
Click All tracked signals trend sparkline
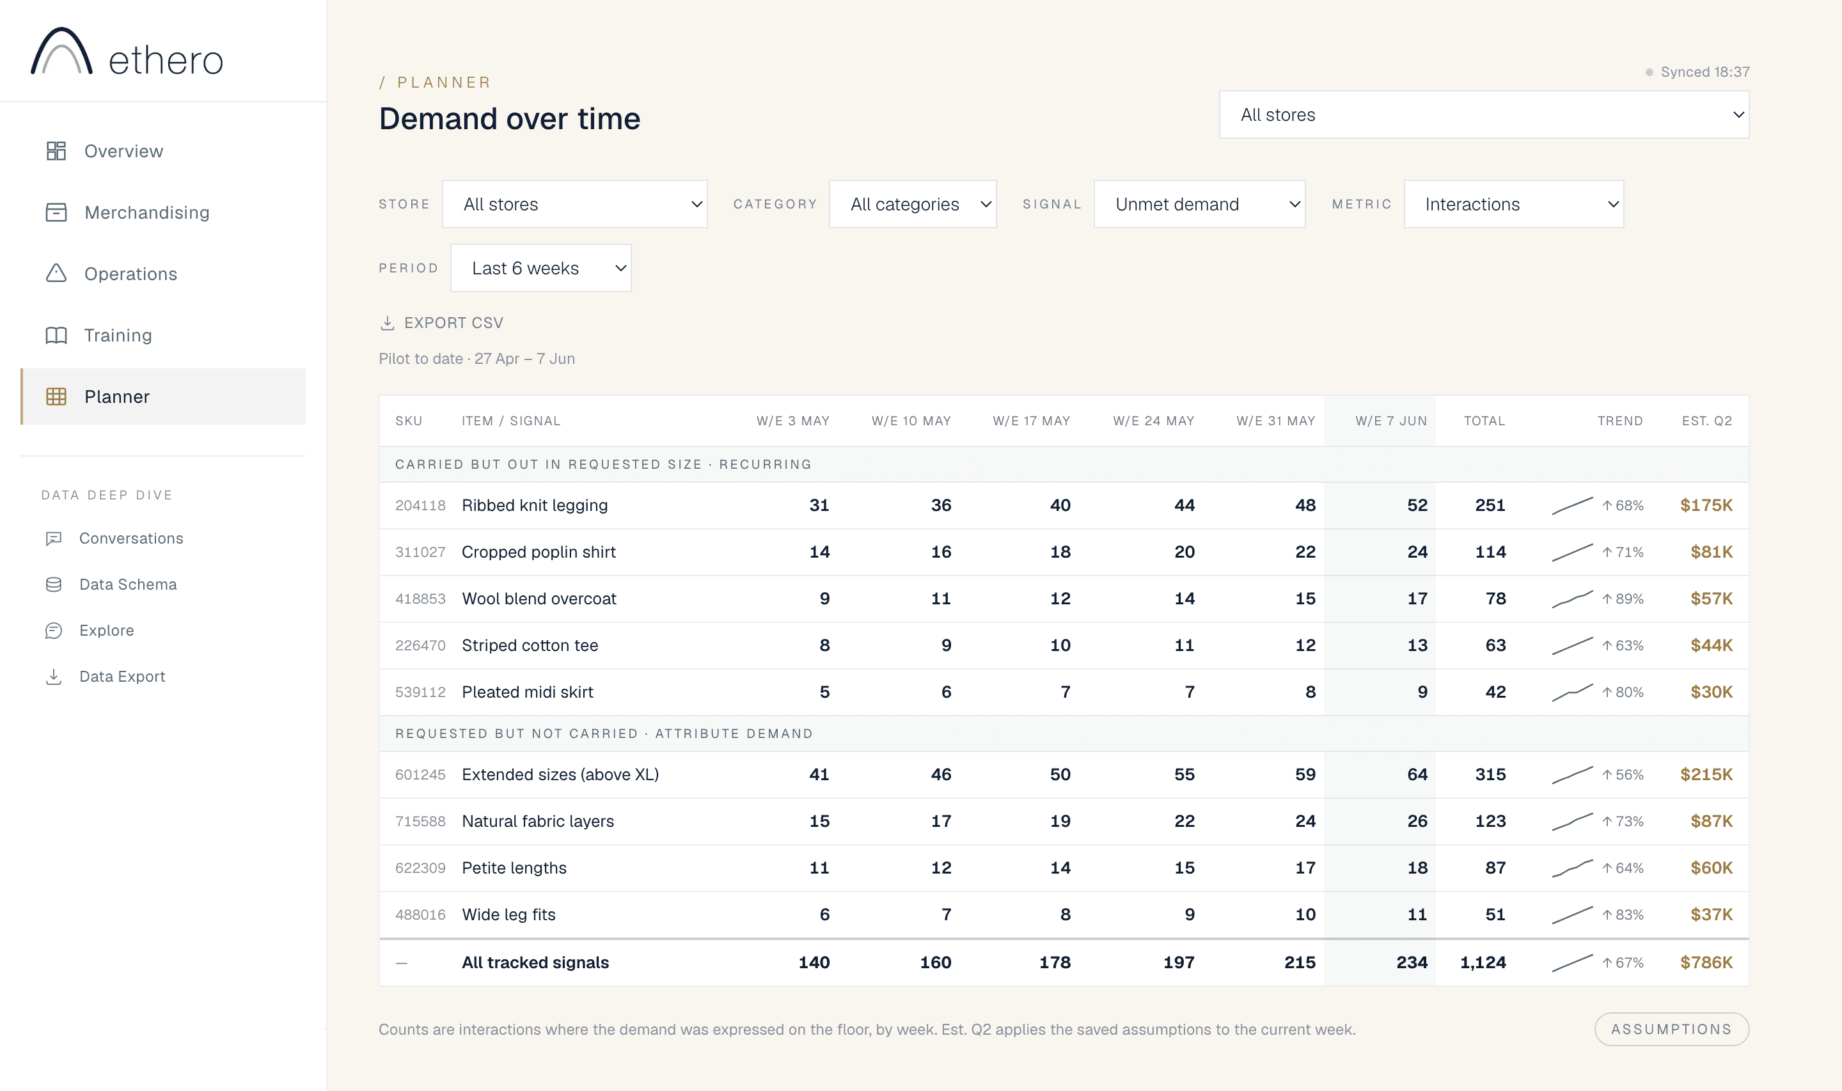pos(1572,963)
